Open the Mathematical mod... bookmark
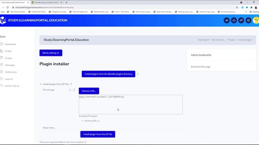The image size is (259, 145). pos(100,12)
